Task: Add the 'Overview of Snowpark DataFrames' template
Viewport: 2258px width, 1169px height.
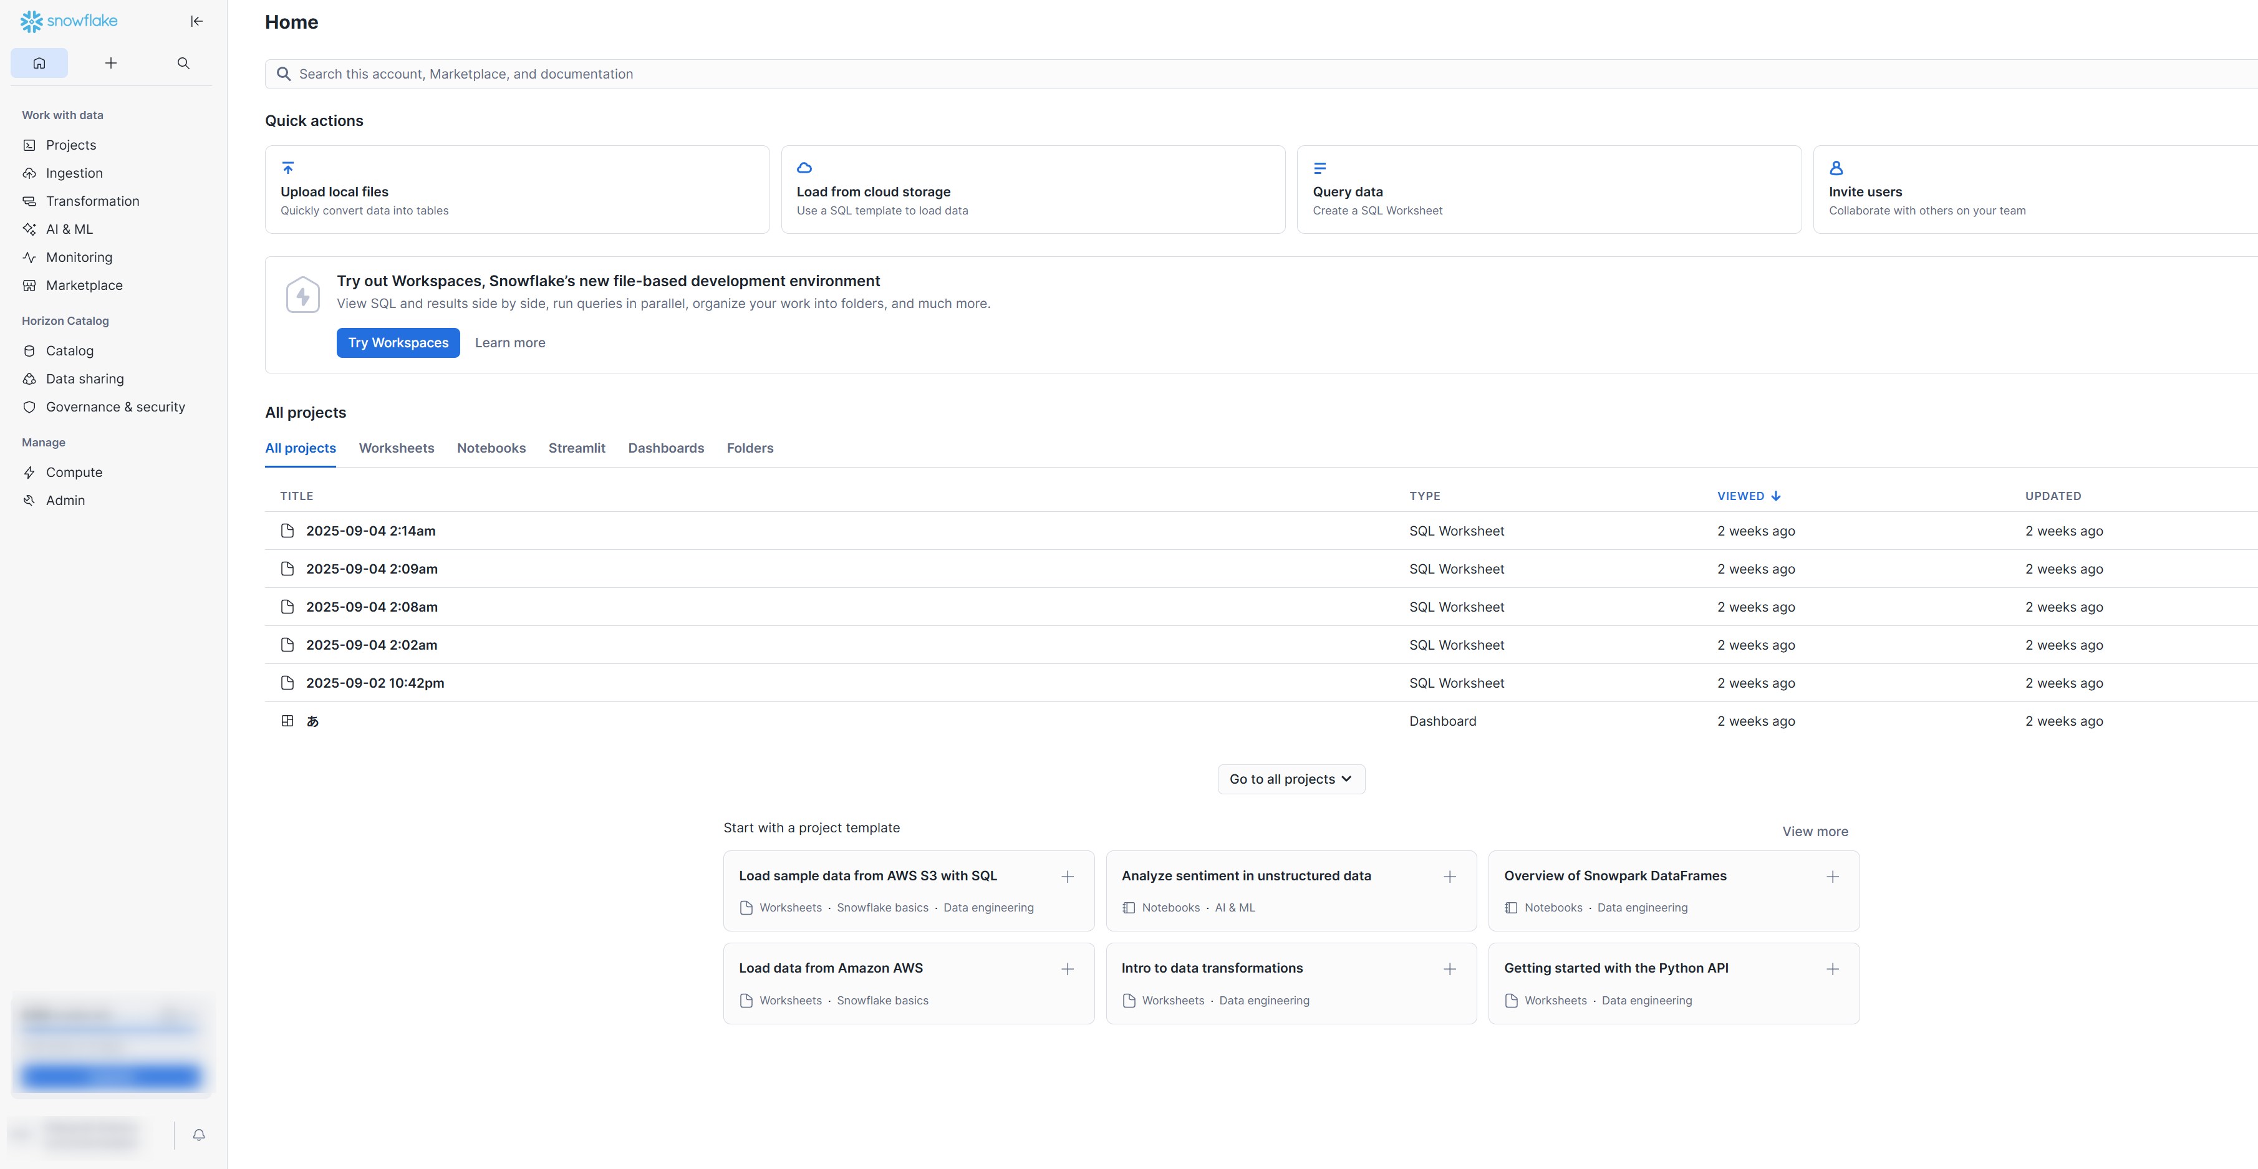Action: tap(1832, 877)
